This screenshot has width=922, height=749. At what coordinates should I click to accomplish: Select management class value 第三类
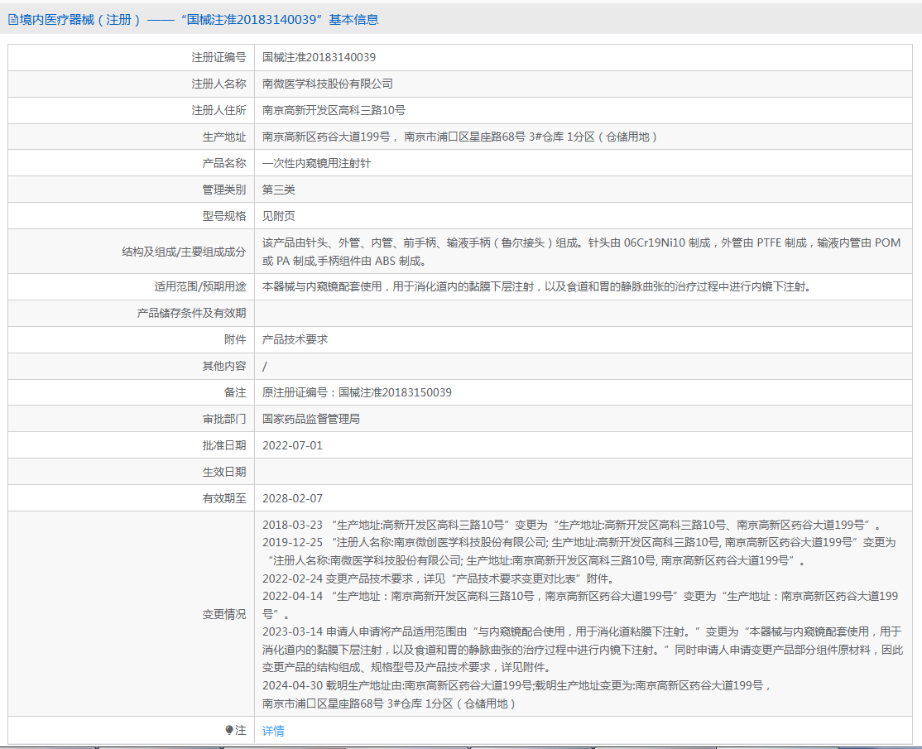279,190
